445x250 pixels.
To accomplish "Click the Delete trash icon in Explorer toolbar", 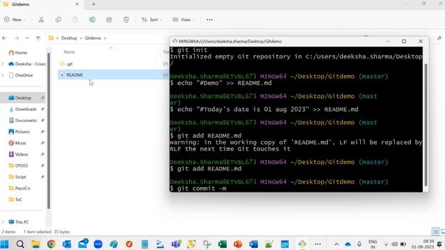I will pos(126,19).
